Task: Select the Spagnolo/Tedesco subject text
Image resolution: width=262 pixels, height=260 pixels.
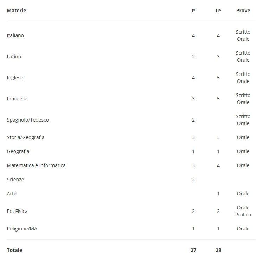Action: tap(28, 120)
